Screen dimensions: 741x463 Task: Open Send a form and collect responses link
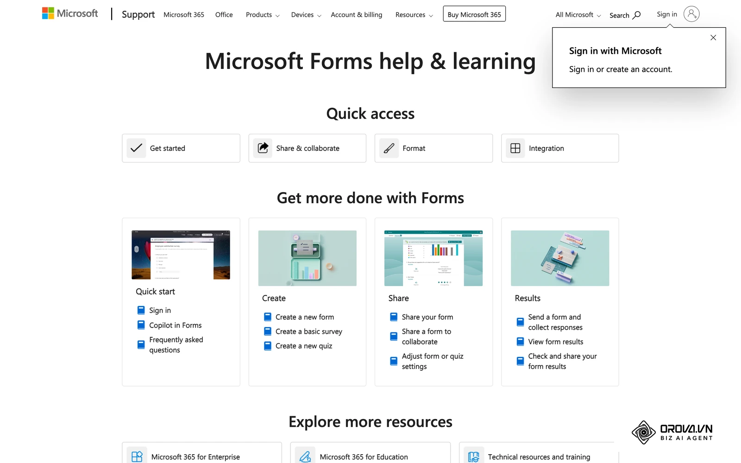tap(555, 322)
